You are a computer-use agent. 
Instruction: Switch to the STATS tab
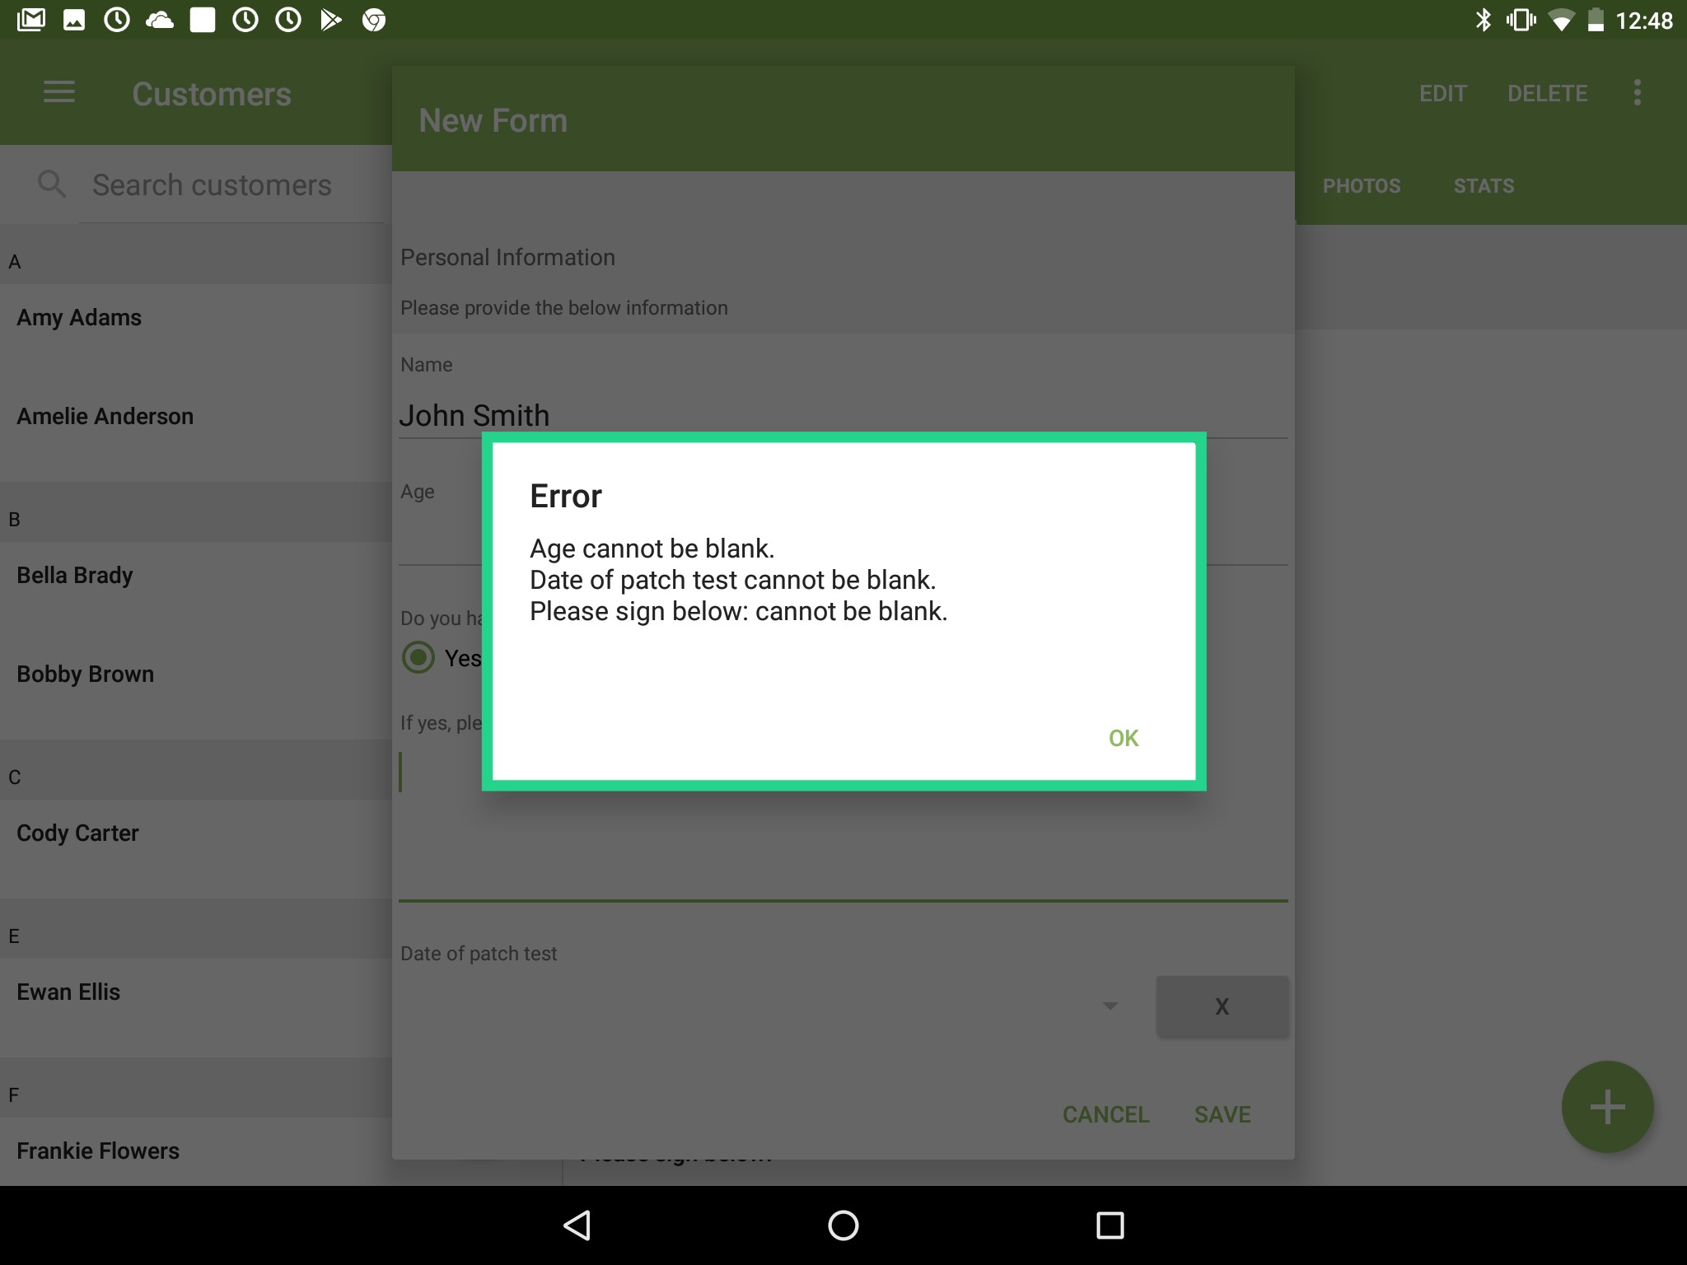click(x=1483, y=185)
